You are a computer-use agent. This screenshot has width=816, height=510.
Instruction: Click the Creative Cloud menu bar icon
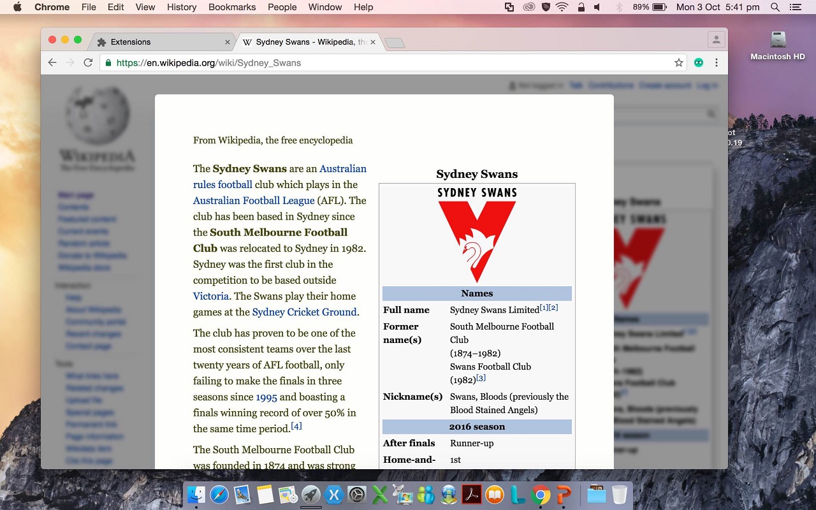coord(528,7)
